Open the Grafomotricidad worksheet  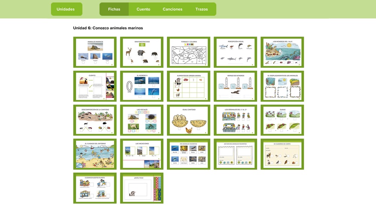point(142,52)
